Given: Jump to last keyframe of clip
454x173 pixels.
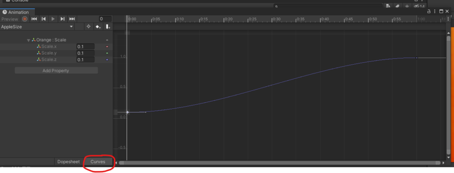Looking at the screenshot, I should 72,19.
